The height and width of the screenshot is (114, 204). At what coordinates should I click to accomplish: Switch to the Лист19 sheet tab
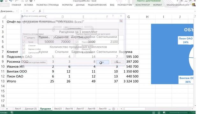tap(103, 109)
